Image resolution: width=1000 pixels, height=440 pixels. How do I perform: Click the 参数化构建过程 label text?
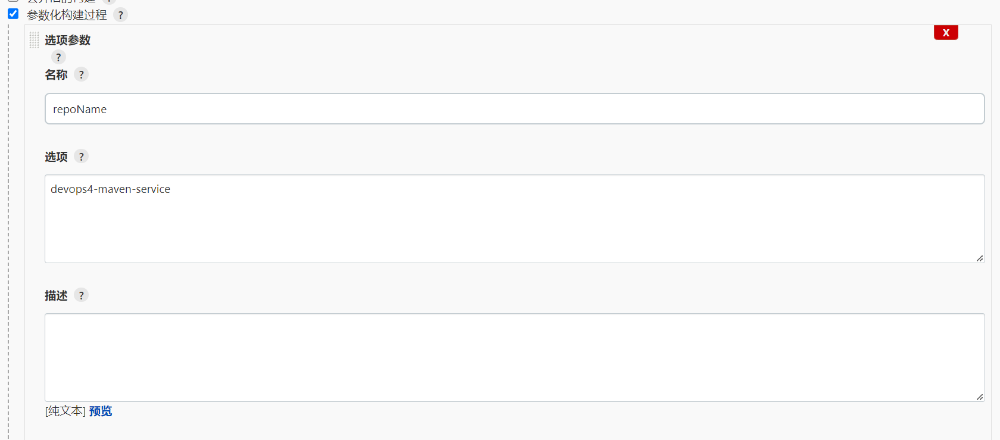67,15
